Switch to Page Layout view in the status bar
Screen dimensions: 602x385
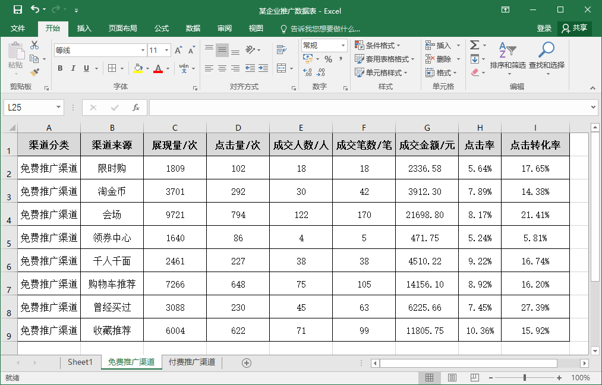coord(452,378)
